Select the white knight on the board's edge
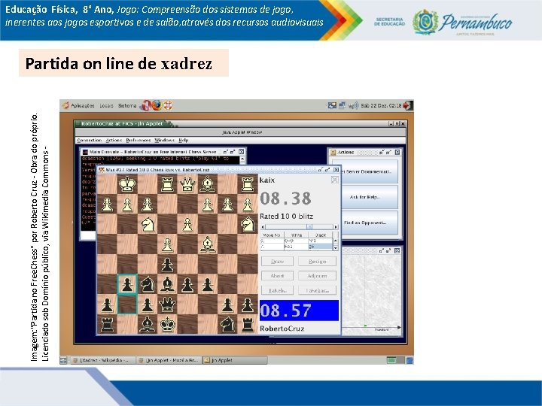The height and width of the screenshot is (406, 542). coord(248,224)
